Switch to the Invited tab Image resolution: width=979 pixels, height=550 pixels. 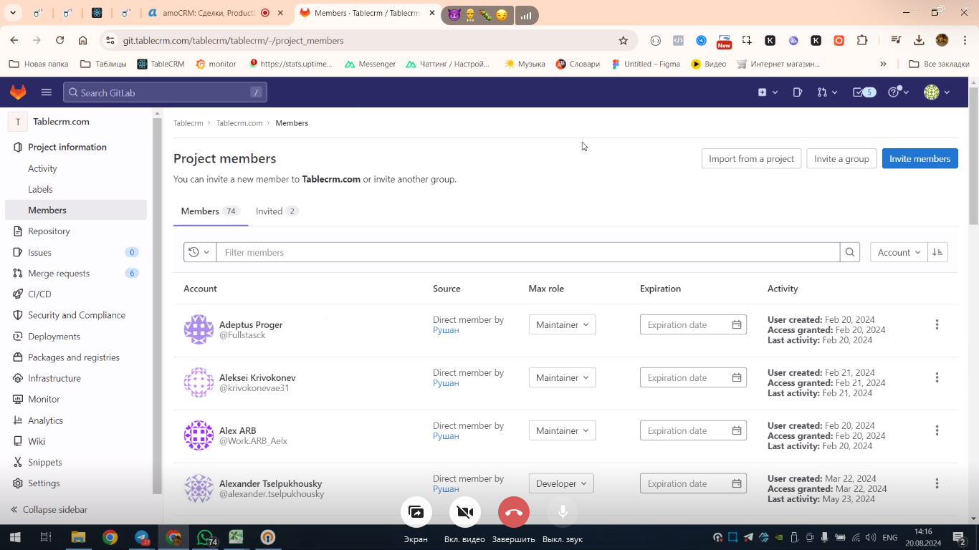(277, 211)
